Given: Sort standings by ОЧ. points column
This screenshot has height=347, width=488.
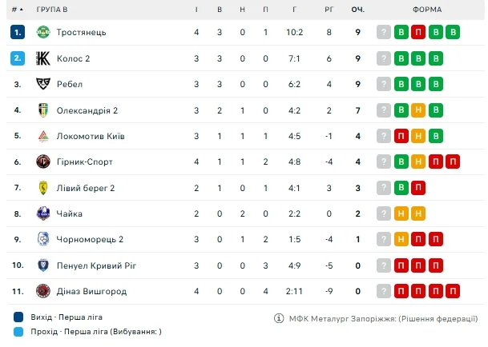Looking at the screenshot, I should [357, 10].
